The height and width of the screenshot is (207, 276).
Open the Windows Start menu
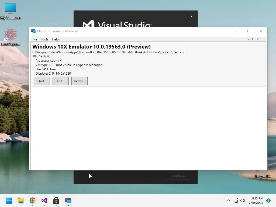click(9, 201)
